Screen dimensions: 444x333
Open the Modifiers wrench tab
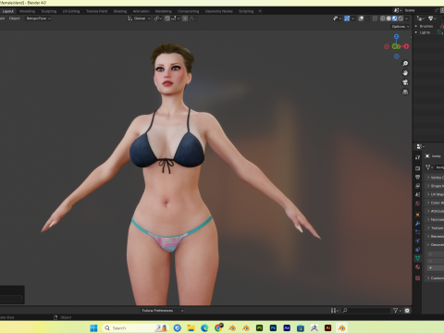[x=418, y=223]
